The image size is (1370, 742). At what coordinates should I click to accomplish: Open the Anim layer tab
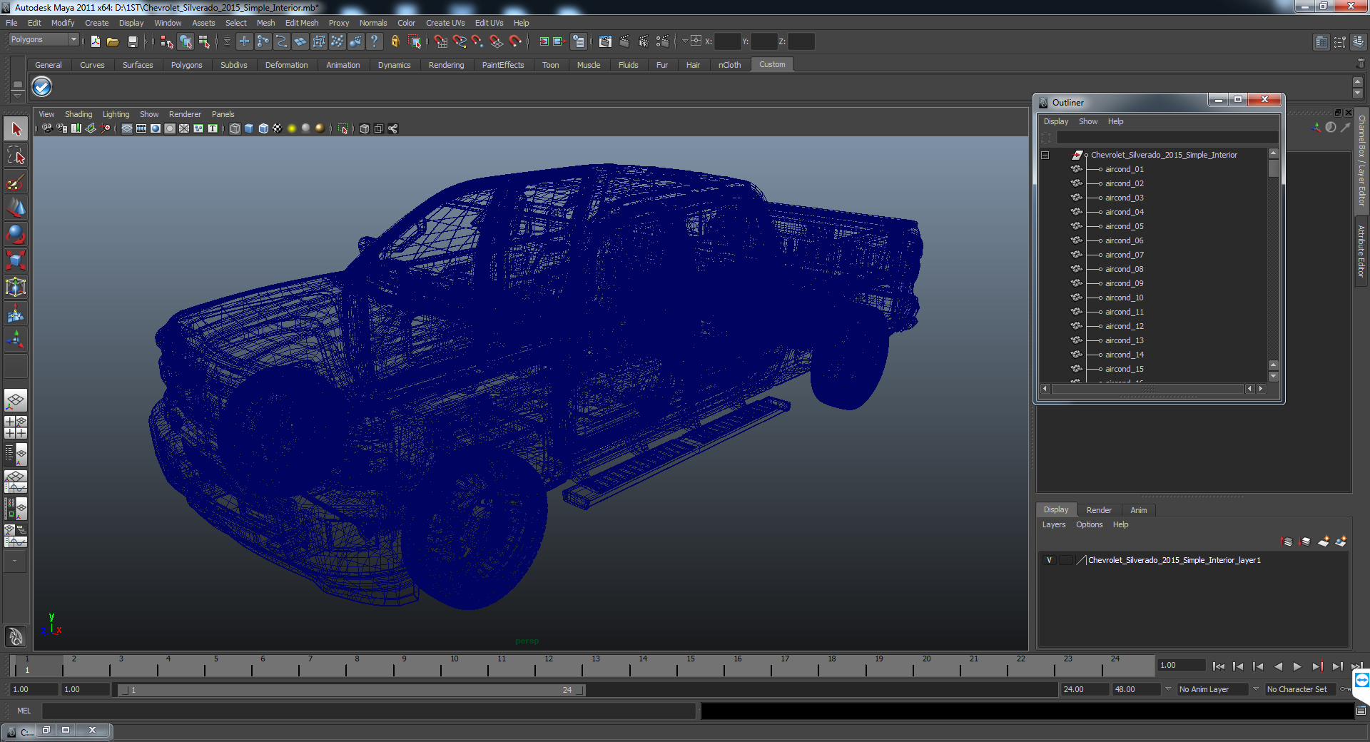pyautogui.click(x=1139, y=510)
